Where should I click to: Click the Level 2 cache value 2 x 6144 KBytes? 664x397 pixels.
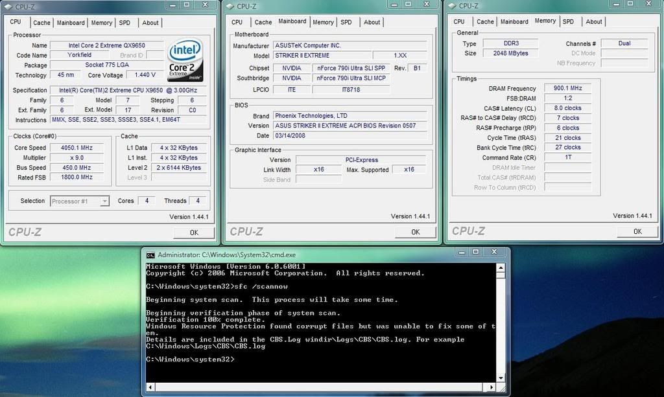point(179,168)
